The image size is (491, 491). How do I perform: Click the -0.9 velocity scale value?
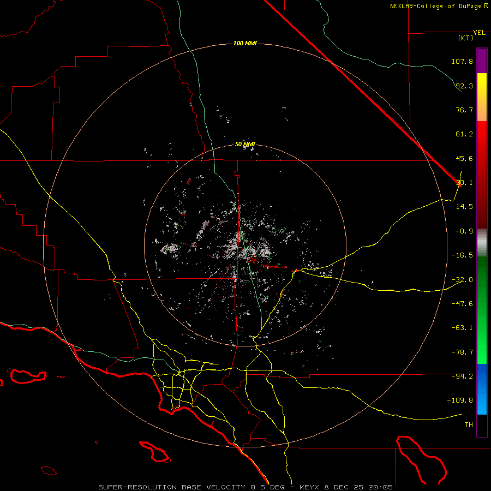[x=464, y=231]
